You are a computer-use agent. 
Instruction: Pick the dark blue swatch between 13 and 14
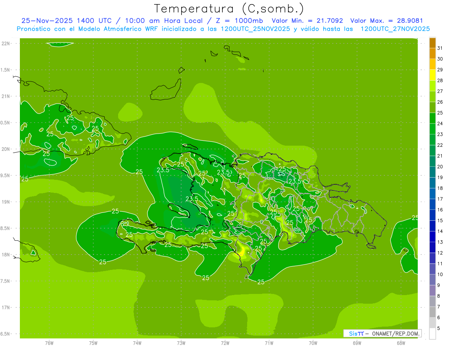432,237
